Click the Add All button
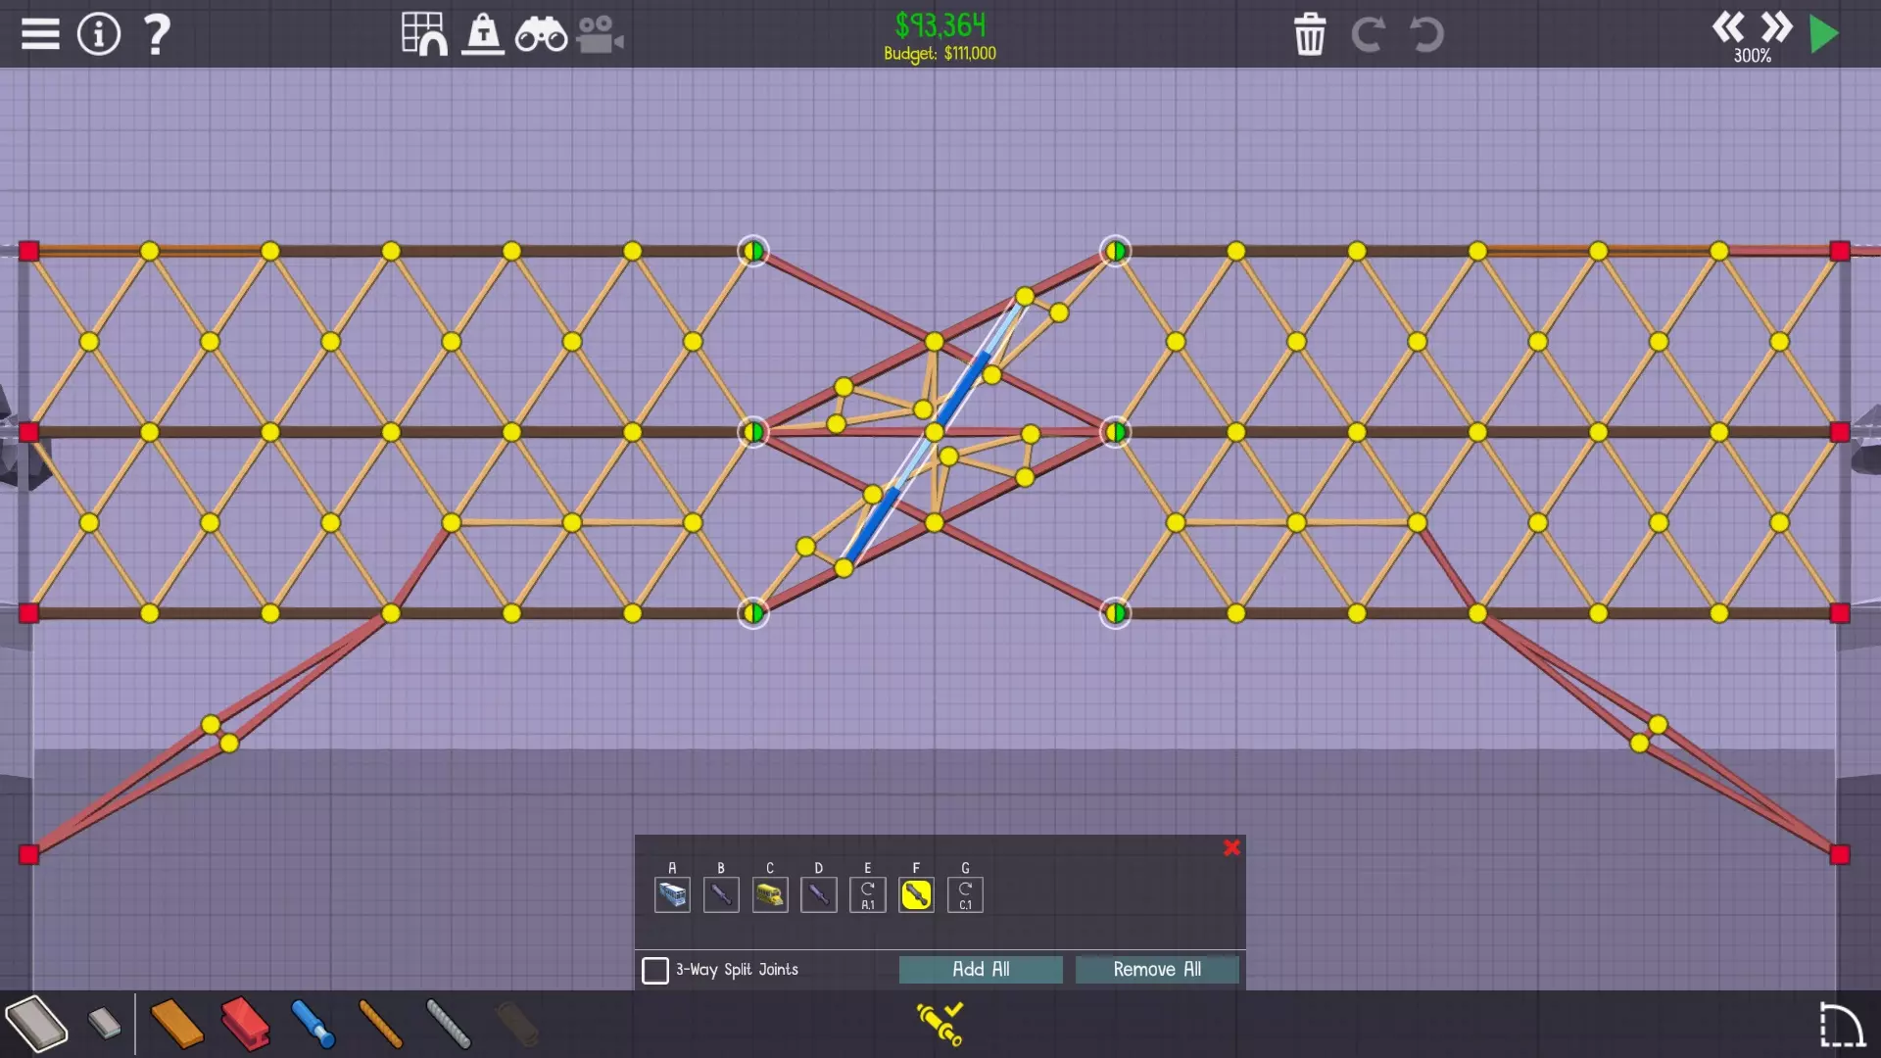Screen dimensions: 1881x1058 tap(981, 969)
